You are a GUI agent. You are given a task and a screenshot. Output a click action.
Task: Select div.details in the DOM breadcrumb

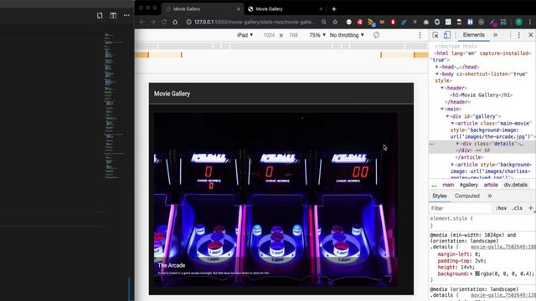[515, 185]
